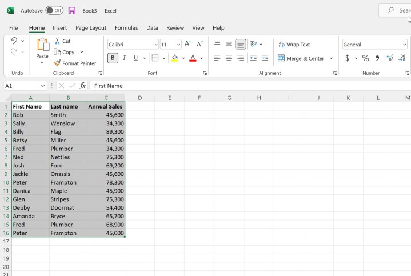Open the Page Layout tab
The image size is (411, 276).
pos(91,27)
